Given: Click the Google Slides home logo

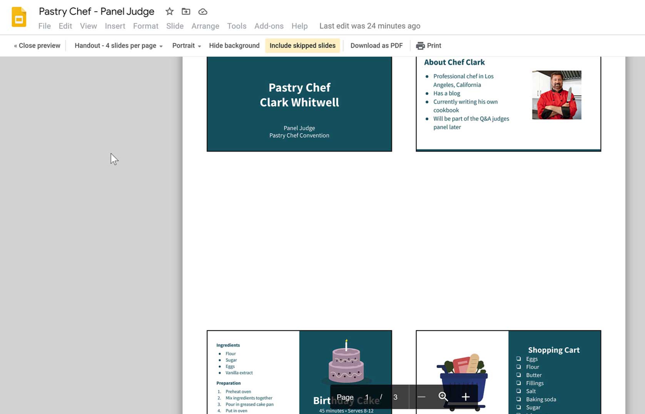Looking at the screenshot, I should point(18,17).
